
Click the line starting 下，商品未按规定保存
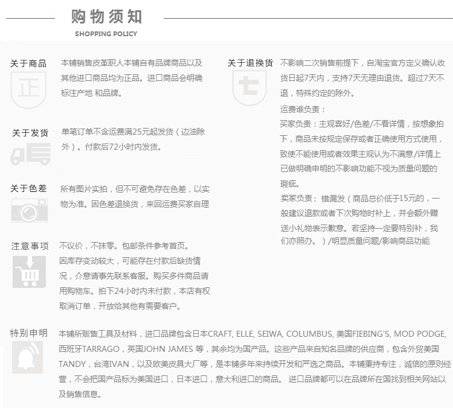pos(361,139)
